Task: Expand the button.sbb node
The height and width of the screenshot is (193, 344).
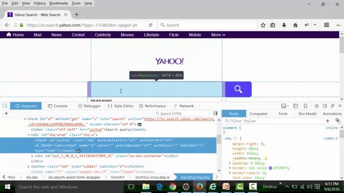Action: tap(28, 167)
